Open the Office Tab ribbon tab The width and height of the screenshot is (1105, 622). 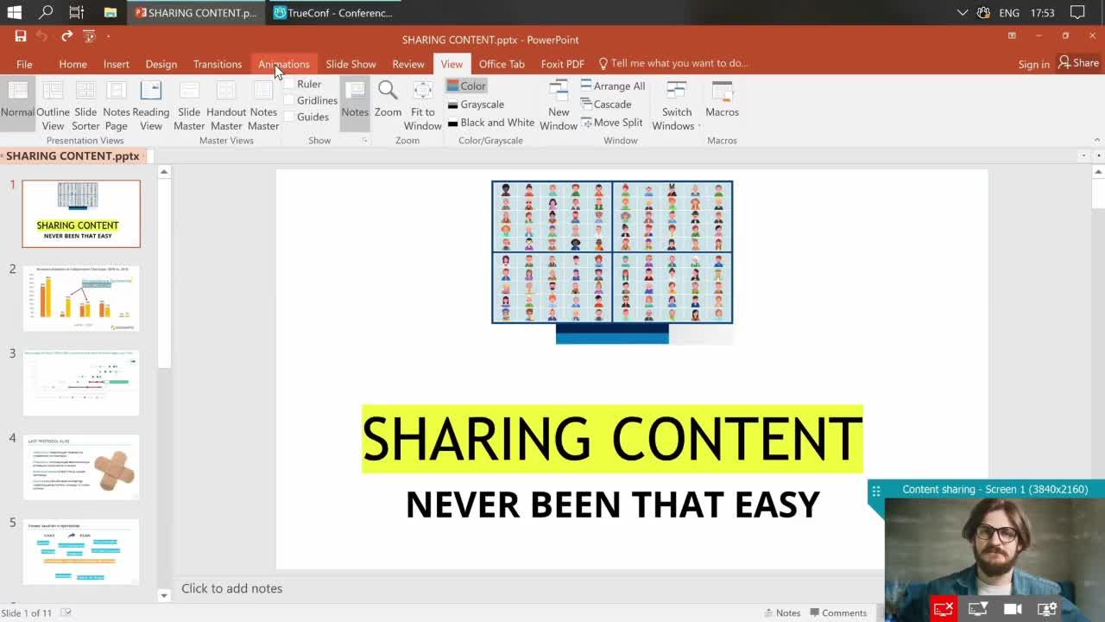pyautogui.click(x=502, y=64)
